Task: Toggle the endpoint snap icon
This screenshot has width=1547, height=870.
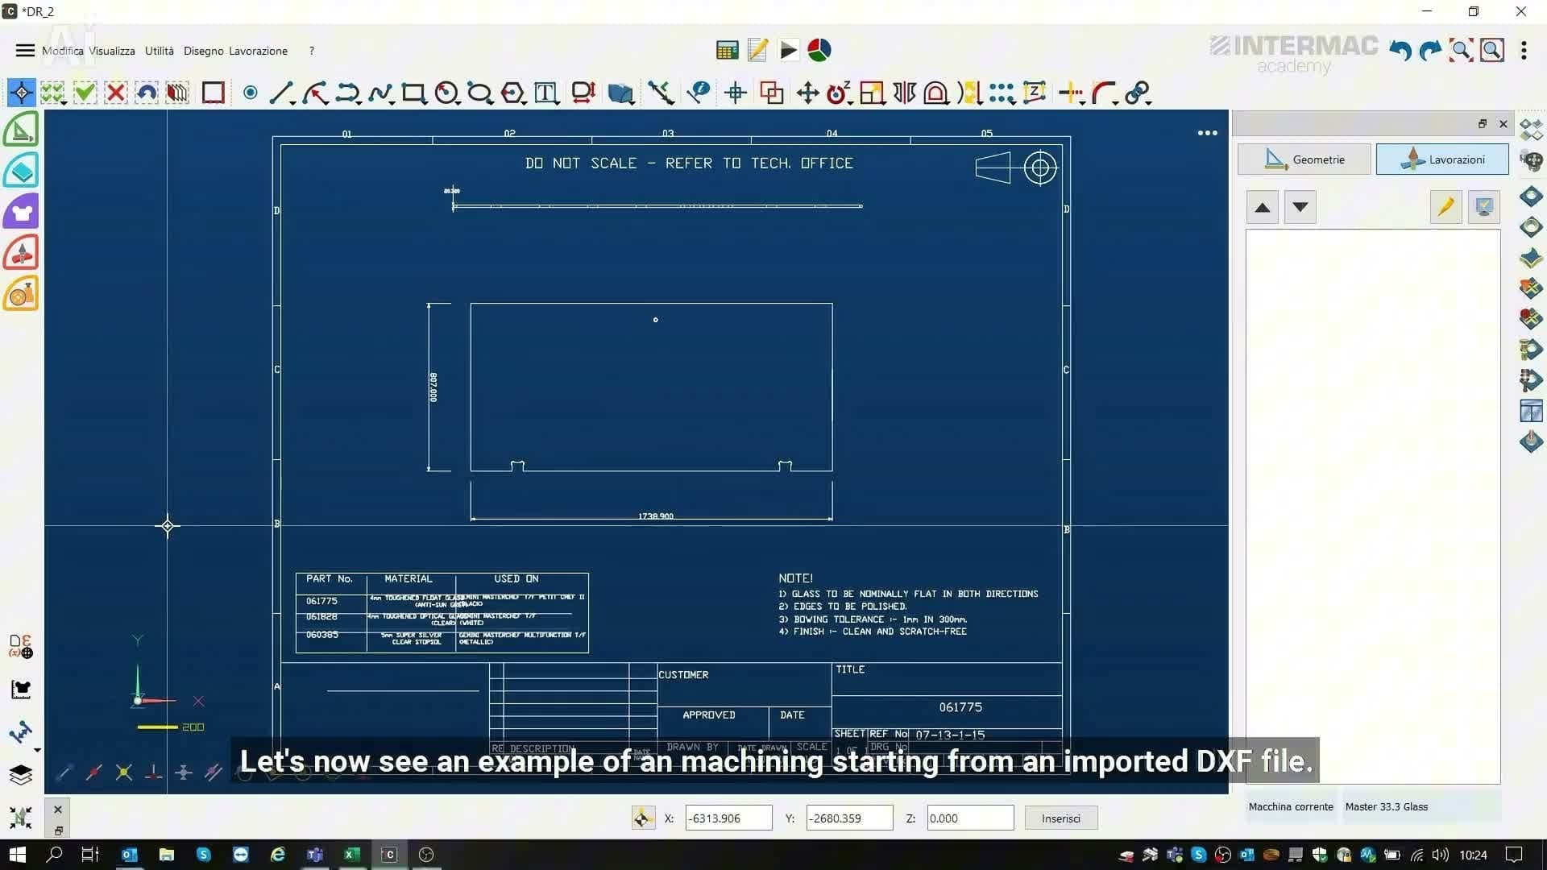Action: pos(65,773)
